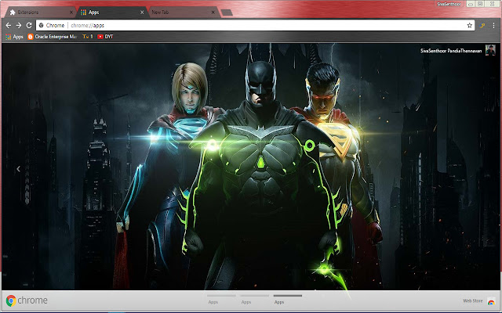This screenshot has width=502, height=313.
Task: Open the DYT YouTube bookmark
Action: click(x=105, y=37)
